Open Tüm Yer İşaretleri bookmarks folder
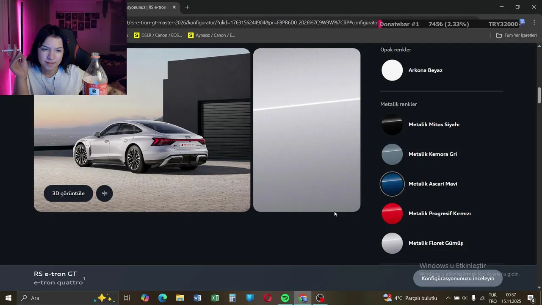 click(x=516, y=35)
